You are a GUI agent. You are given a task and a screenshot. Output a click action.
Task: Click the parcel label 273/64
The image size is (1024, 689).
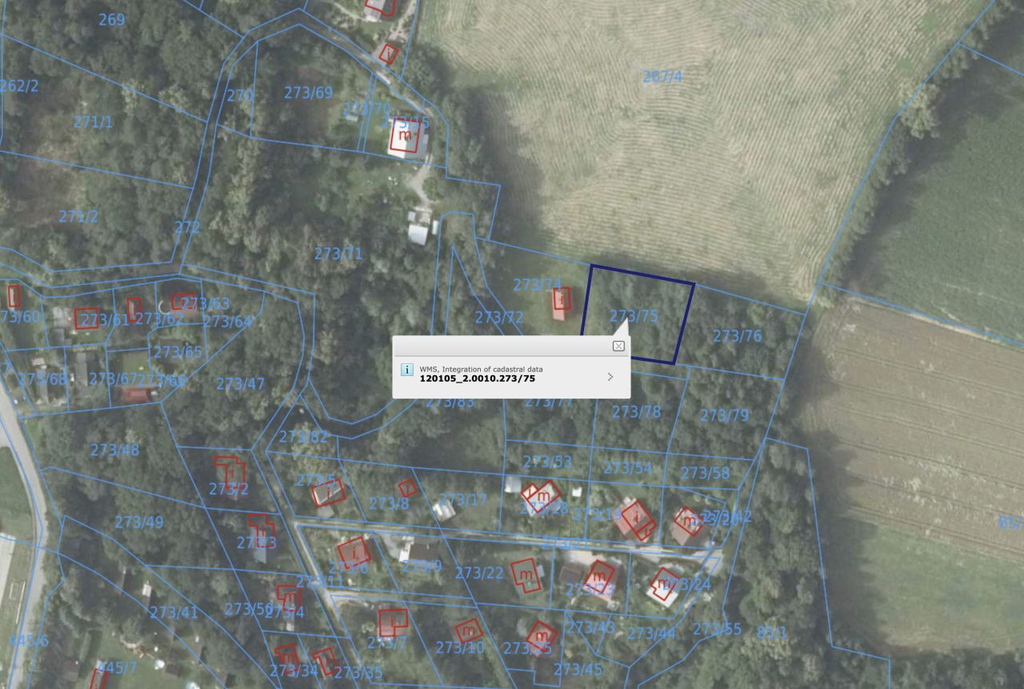[x=227, y=322]
